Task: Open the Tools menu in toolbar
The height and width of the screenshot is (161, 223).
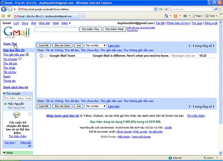Action: click(x=211, y=16)
